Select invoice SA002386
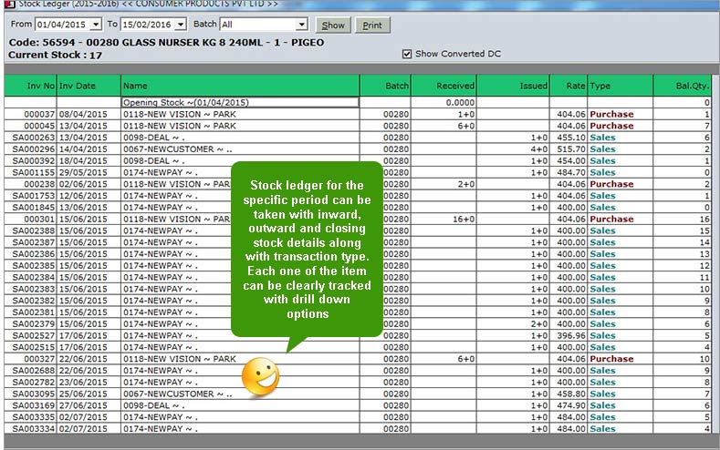This screenshot has width=720, height=450. (34, 254)
